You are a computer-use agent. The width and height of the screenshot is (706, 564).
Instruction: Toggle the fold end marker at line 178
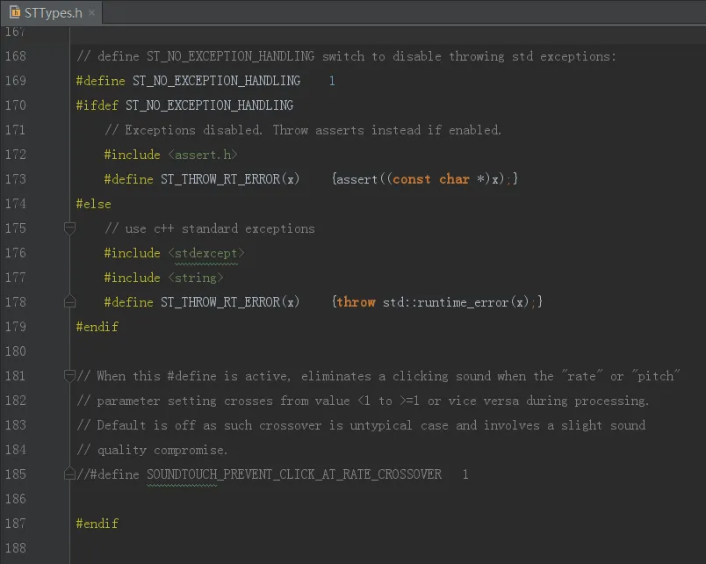coord(69,301)
